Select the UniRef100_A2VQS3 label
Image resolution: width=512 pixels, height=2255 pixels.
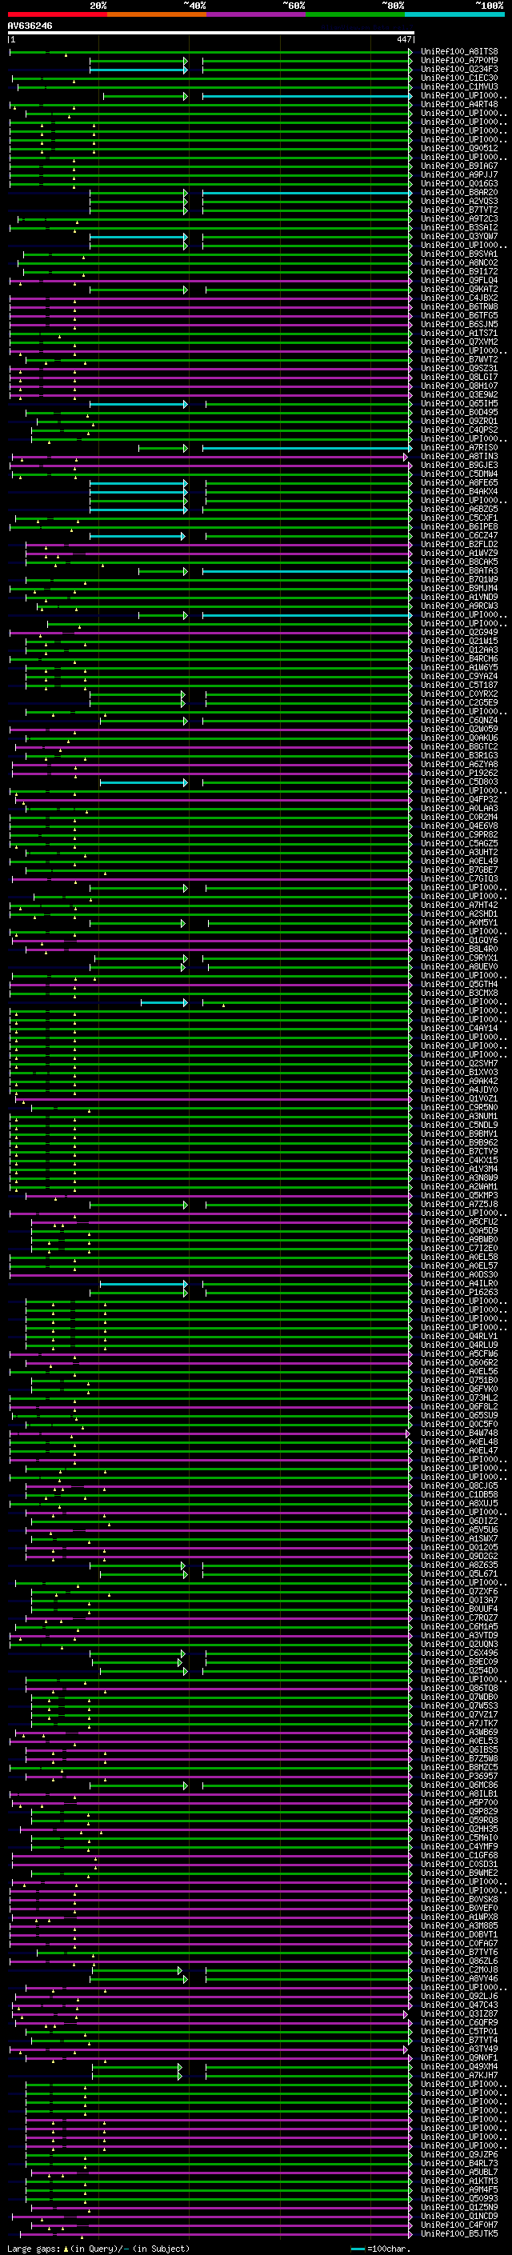click(459, 202)
